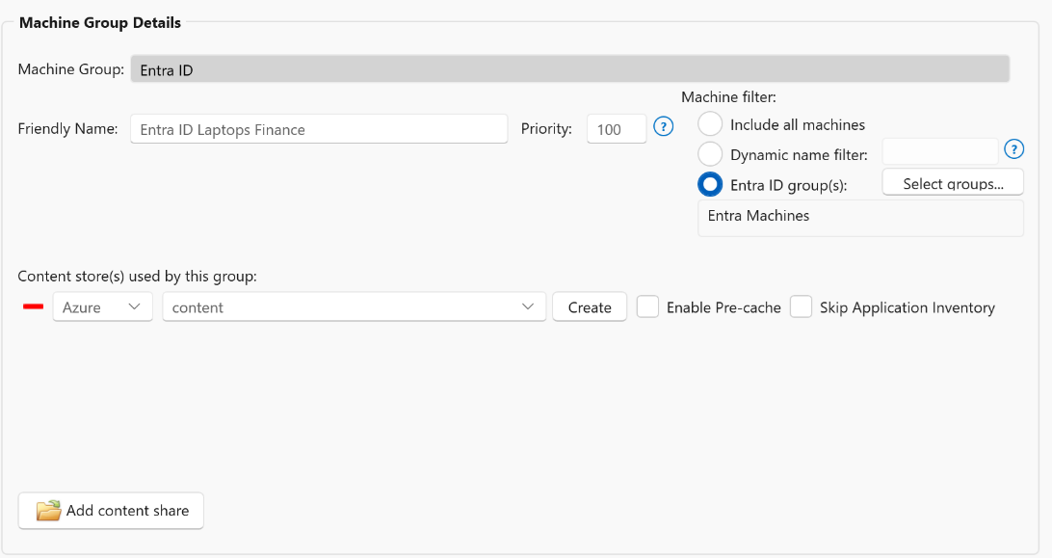Click Add content share button
Image resolution: width=1052 pixels, height=558 pixels.
tap(111, 511)
